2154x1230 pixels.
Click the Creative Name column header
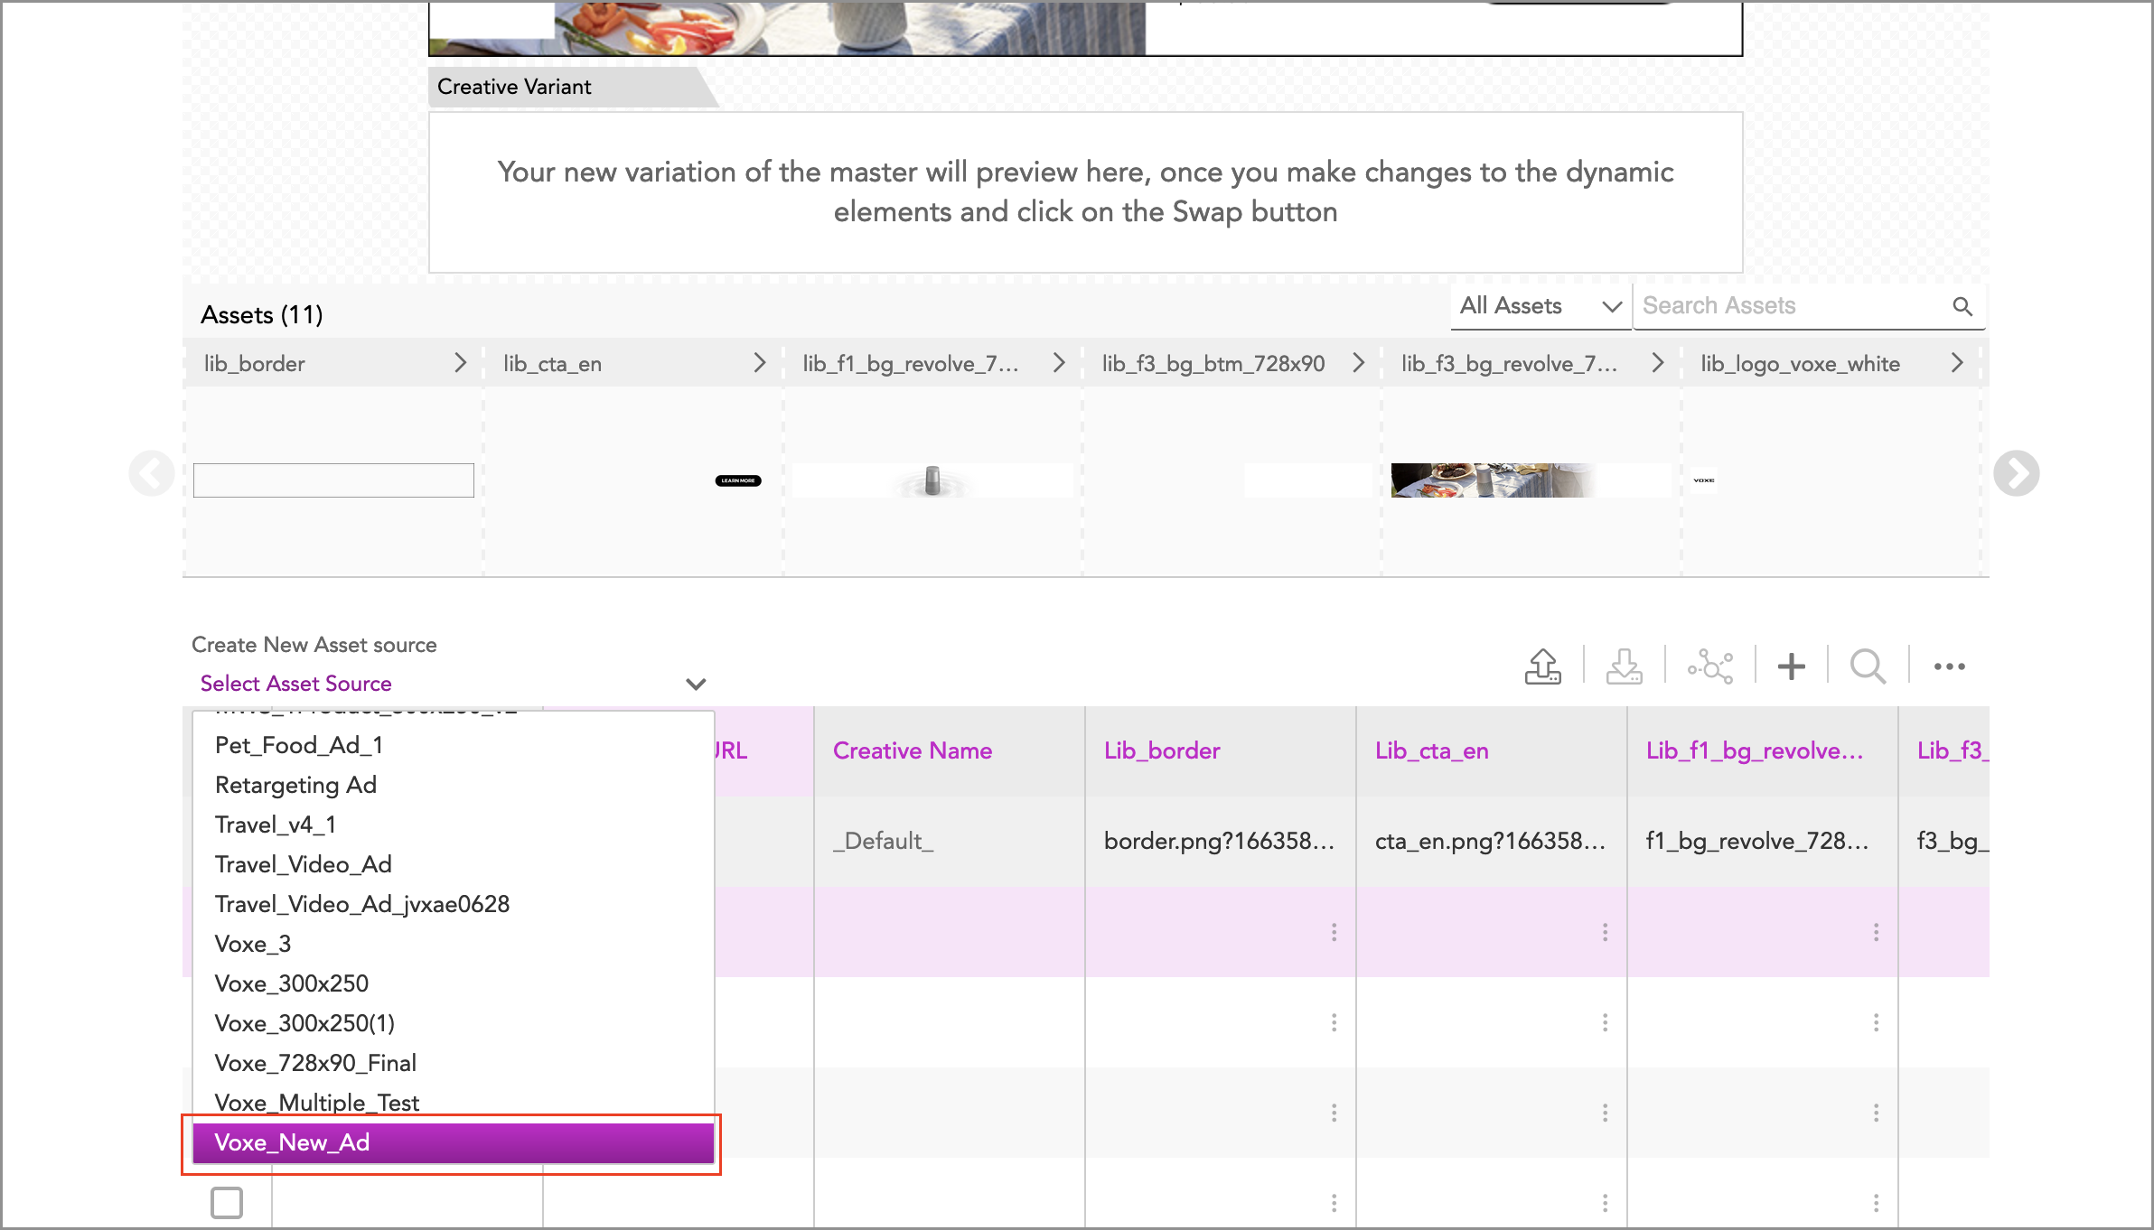click(912, 750)
